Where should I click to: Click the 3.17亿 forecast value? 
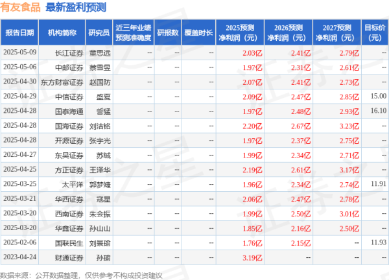(x=349, y=170)
